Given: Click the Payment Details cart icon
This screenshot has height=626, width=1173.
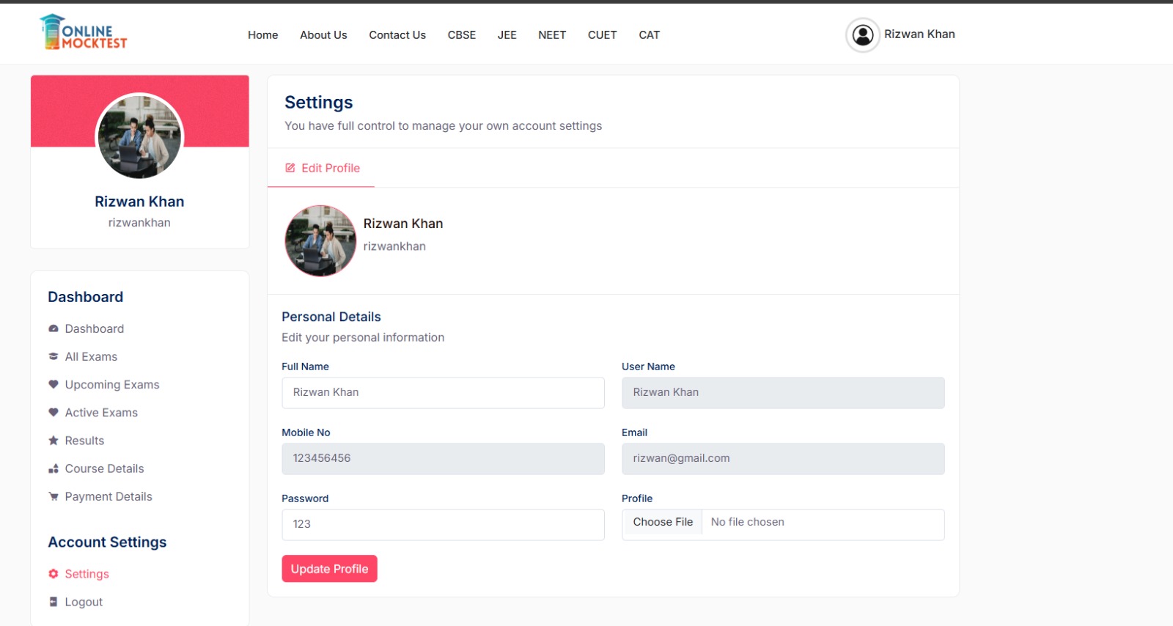Looking at the screenshot, I should (x=54, y=497).
